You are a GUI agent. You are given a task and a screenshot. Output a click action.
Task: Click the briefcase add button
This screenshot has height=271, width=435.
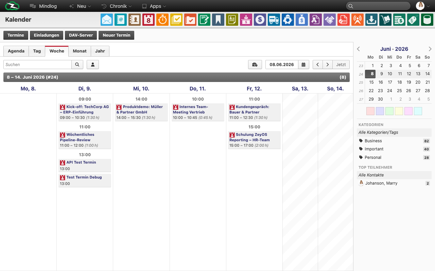coord(255,64)
